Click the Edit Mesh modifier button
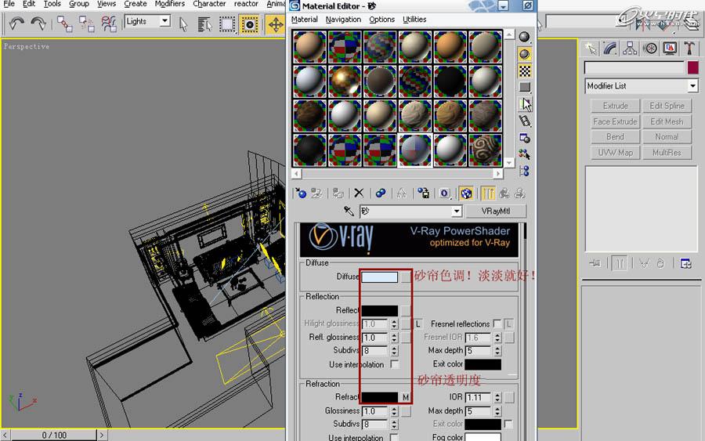The image size is (705, 441). (667, 121)
